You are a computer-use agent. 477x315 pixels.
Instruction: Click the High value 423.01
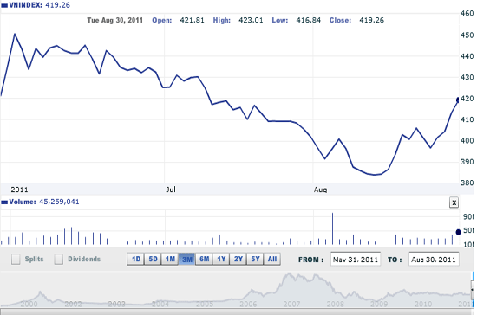click(x=251, y=20)
